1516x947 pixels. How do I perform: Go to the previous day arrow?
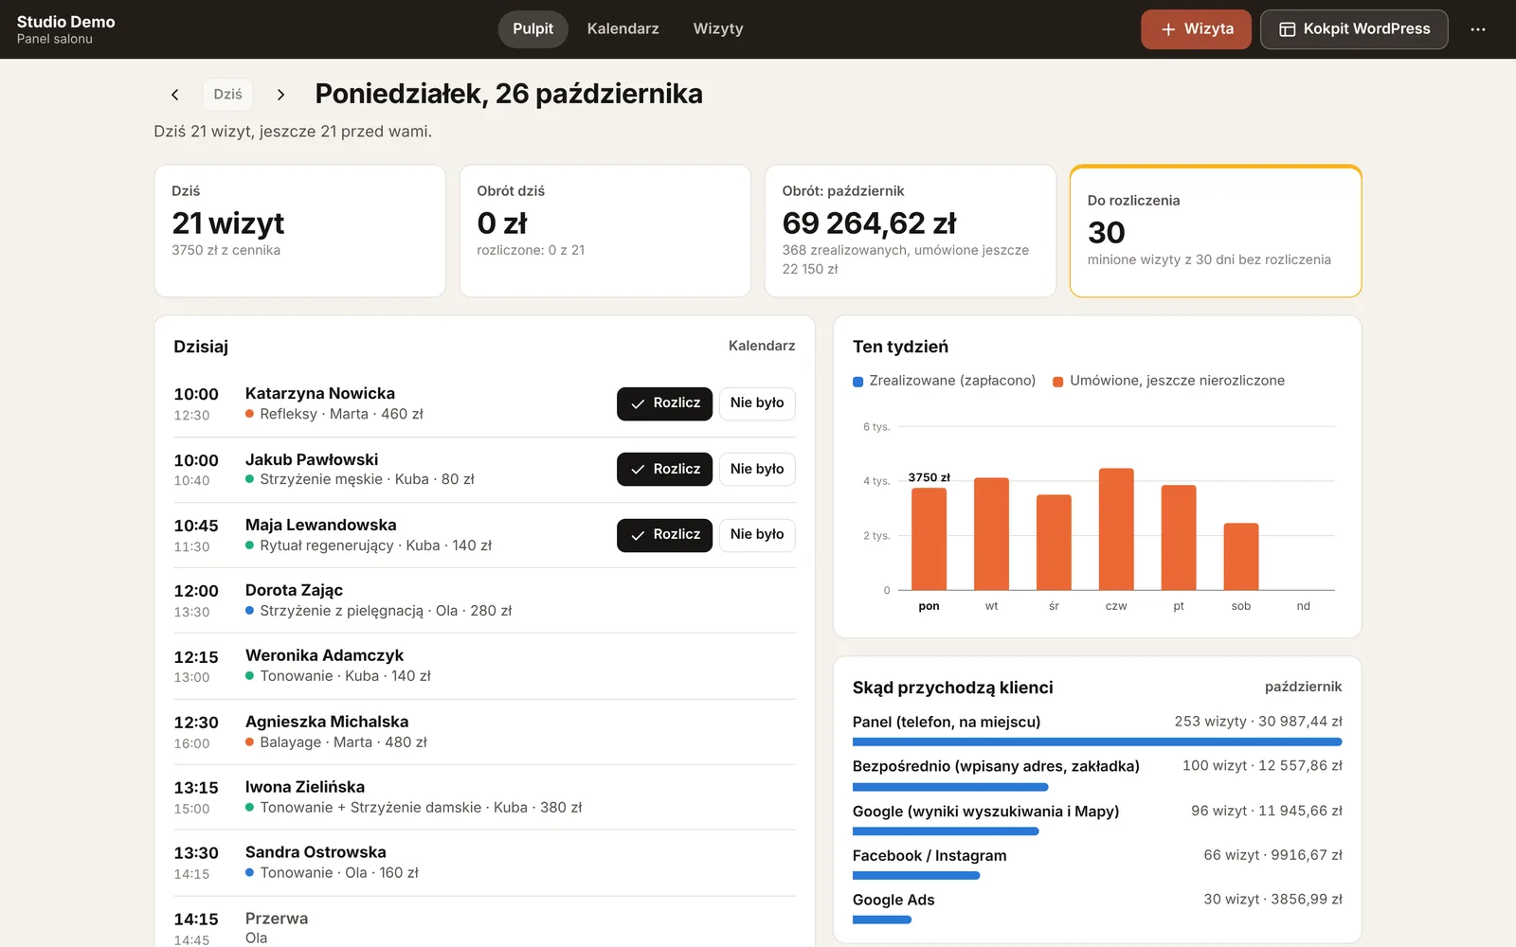(x=174, y=95)
